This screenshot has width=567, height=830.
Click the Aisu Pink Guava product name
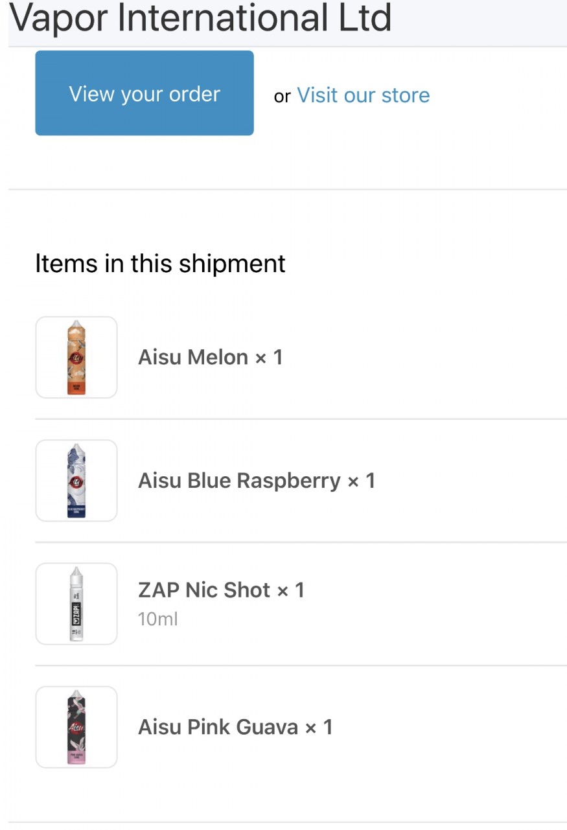pos(218,727)
